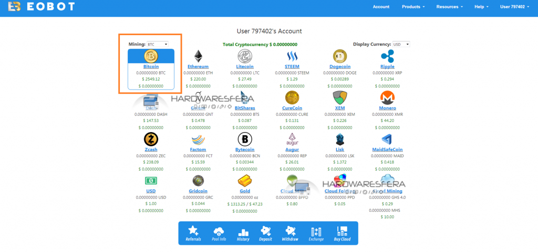Open the Bytecoin link
This screenshot has height=252, width=538.
(x=245, y=150)
